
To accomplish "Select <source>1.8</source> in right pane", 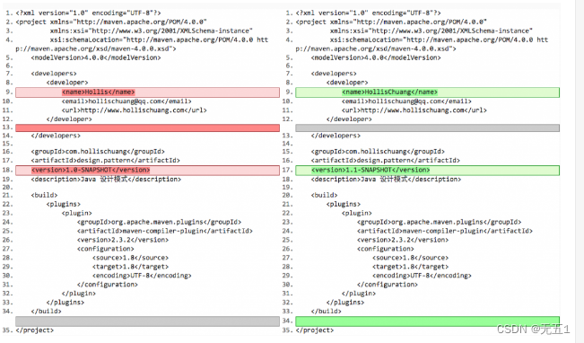I will [x=411, y=258].
